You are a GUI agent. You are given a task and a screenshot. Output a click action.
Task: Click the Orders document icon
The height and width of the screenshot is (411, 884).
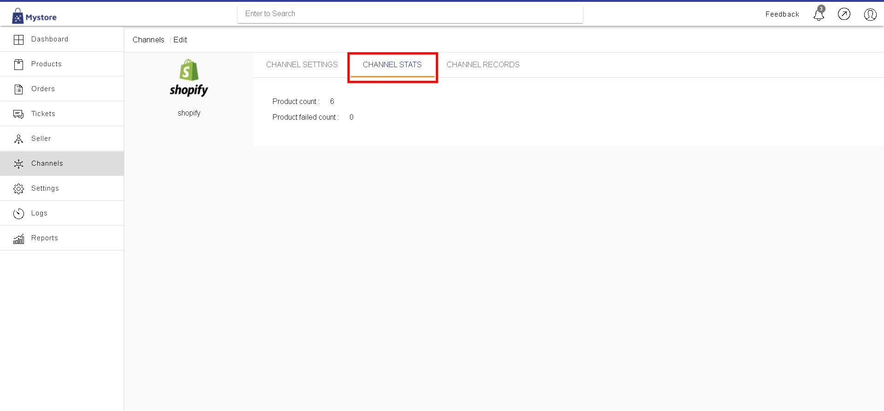point(18,89)
